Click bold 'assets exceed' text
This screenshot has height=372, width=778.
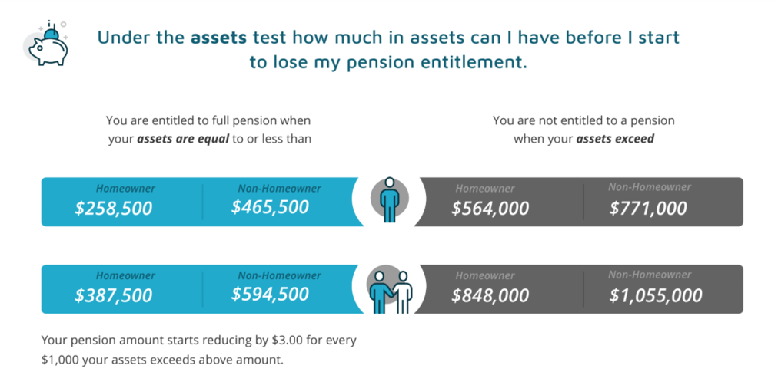tap(615, 139)
